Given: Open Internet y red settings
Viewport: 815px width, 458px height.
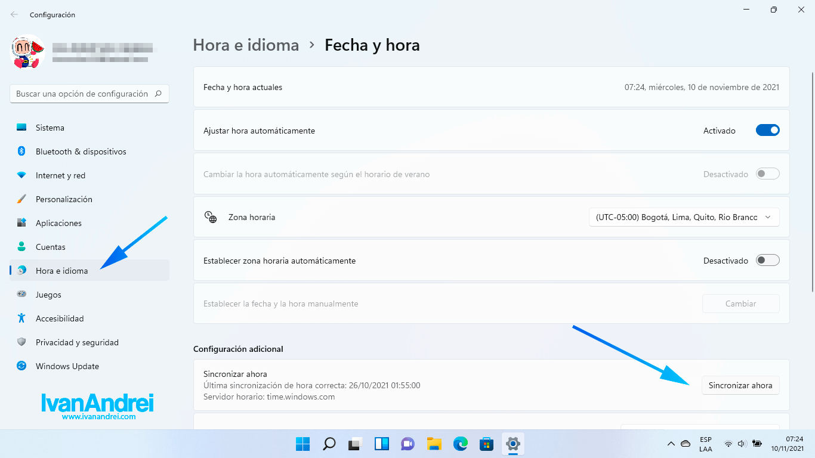Looking at the screenshot, I should pyautogui.click(x=89, y=175).
